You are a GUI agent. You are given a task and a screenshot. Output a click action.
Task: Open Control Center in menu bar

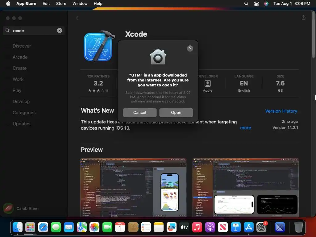256,4
